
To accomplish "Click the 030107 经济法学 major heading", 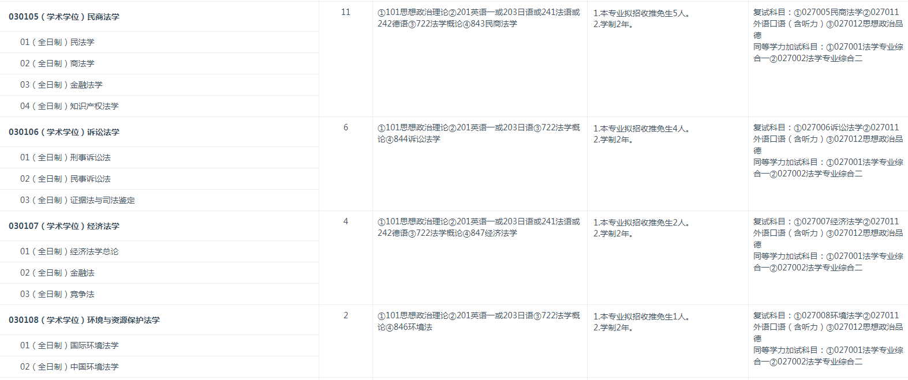I will [x=64, y=226].
